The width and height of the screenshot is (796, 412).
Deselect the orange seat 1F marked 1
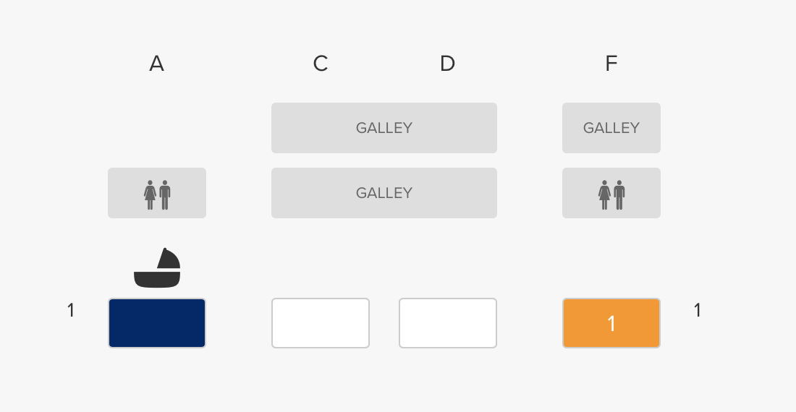point(611,323)
